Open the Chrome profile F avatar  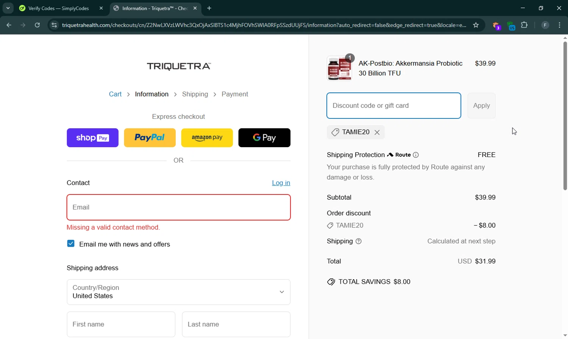(545, 25)
